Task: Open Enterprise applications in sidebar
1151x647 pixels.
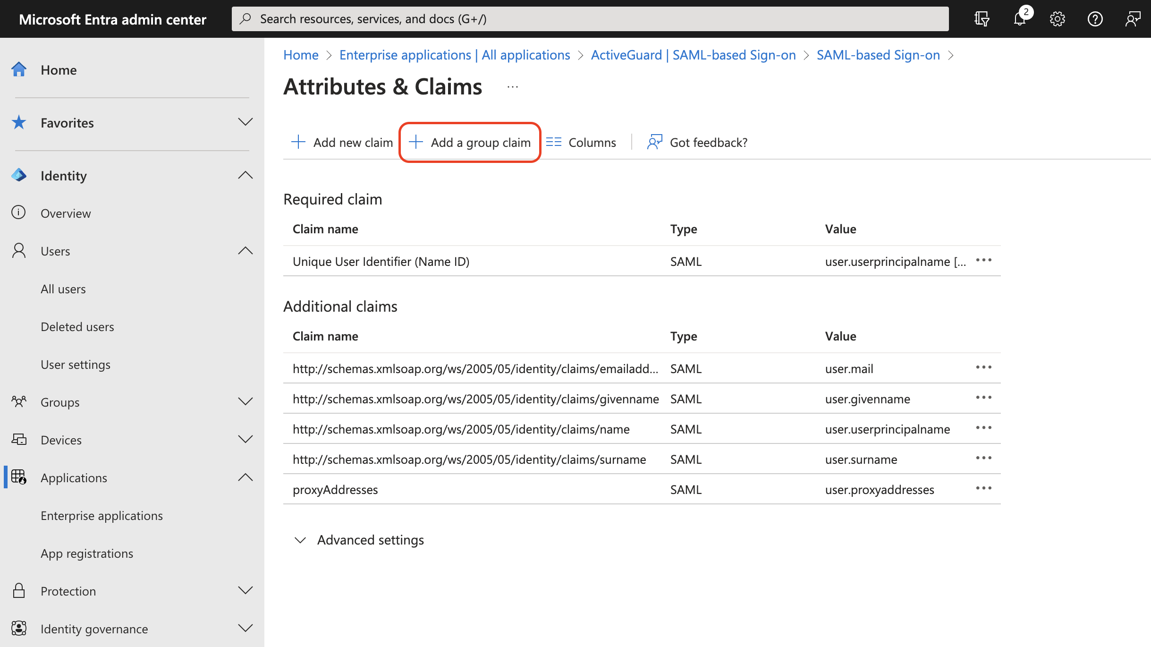Action: [102, 516]
